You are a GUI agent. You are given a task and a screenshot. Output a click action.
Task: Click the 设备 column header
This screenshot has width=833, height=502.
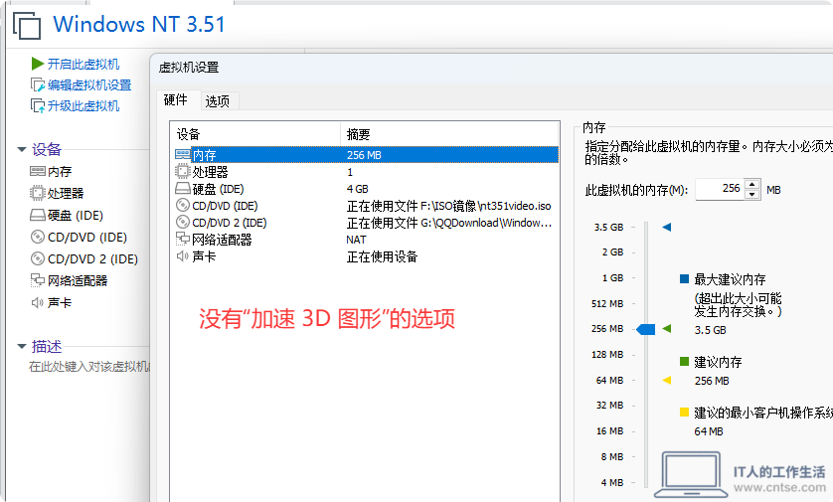255,134
